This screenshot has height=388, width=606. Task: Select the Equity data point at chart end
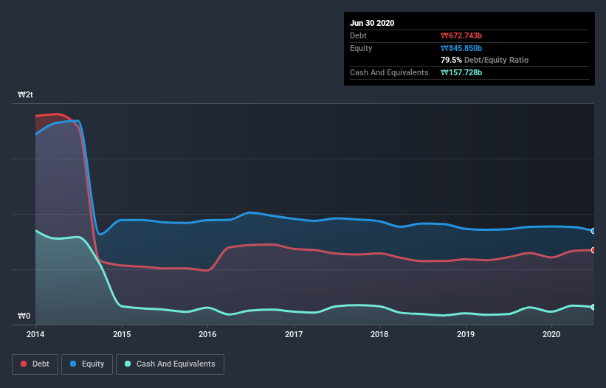coord(593,231)
